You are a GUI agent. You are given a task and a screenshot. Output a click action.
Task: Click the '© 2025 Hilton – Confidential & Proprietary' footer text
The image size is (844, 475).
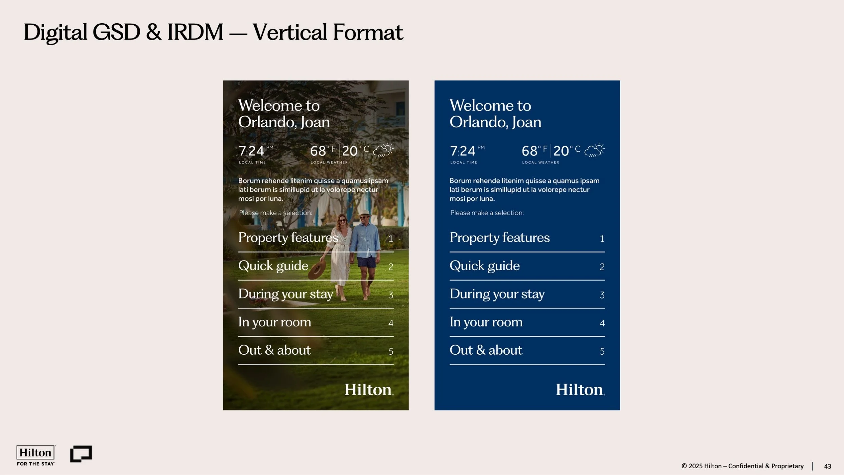tap(742, 466)
